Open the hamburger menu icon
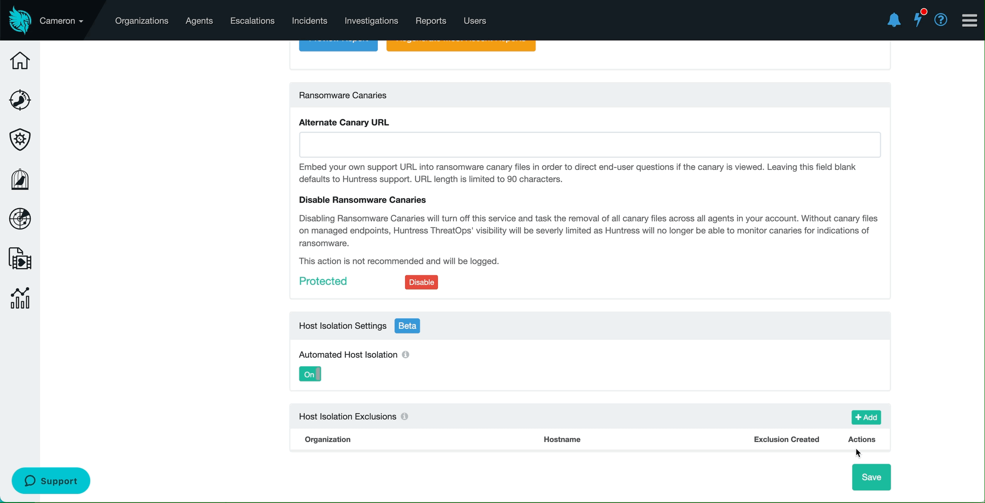Image resolution: width=985 pixels, height=503 pixels. tap(969, 20)
